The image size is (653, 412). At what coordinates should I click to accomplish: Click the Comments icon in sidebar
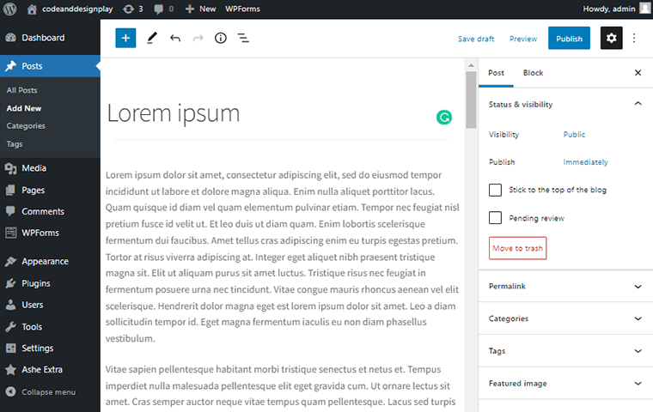point(11,211)
